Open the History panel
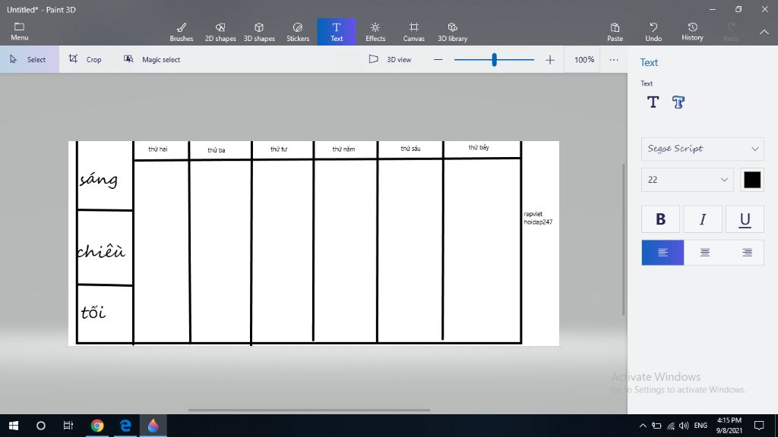The image size is (778, 437). 692,32
